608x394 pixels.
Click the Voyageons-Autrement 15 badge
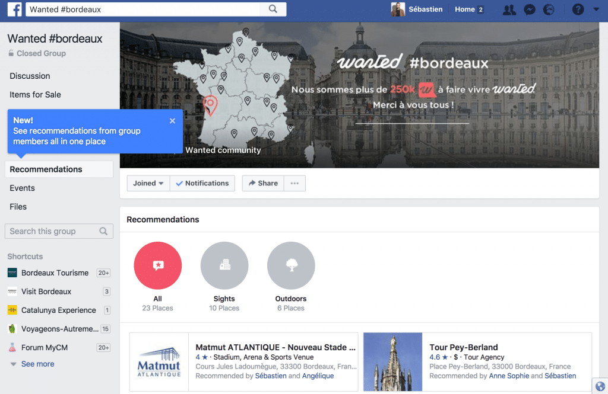click(106, 329)
